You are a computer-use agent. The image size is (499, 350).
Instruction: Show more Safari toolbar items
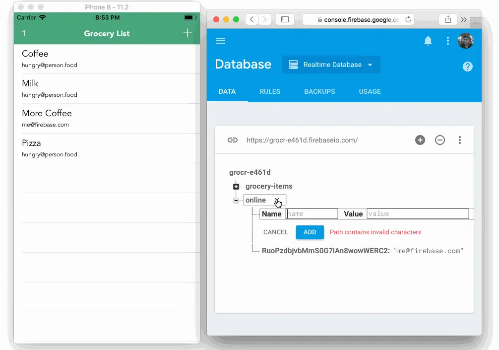coord(464,19)
